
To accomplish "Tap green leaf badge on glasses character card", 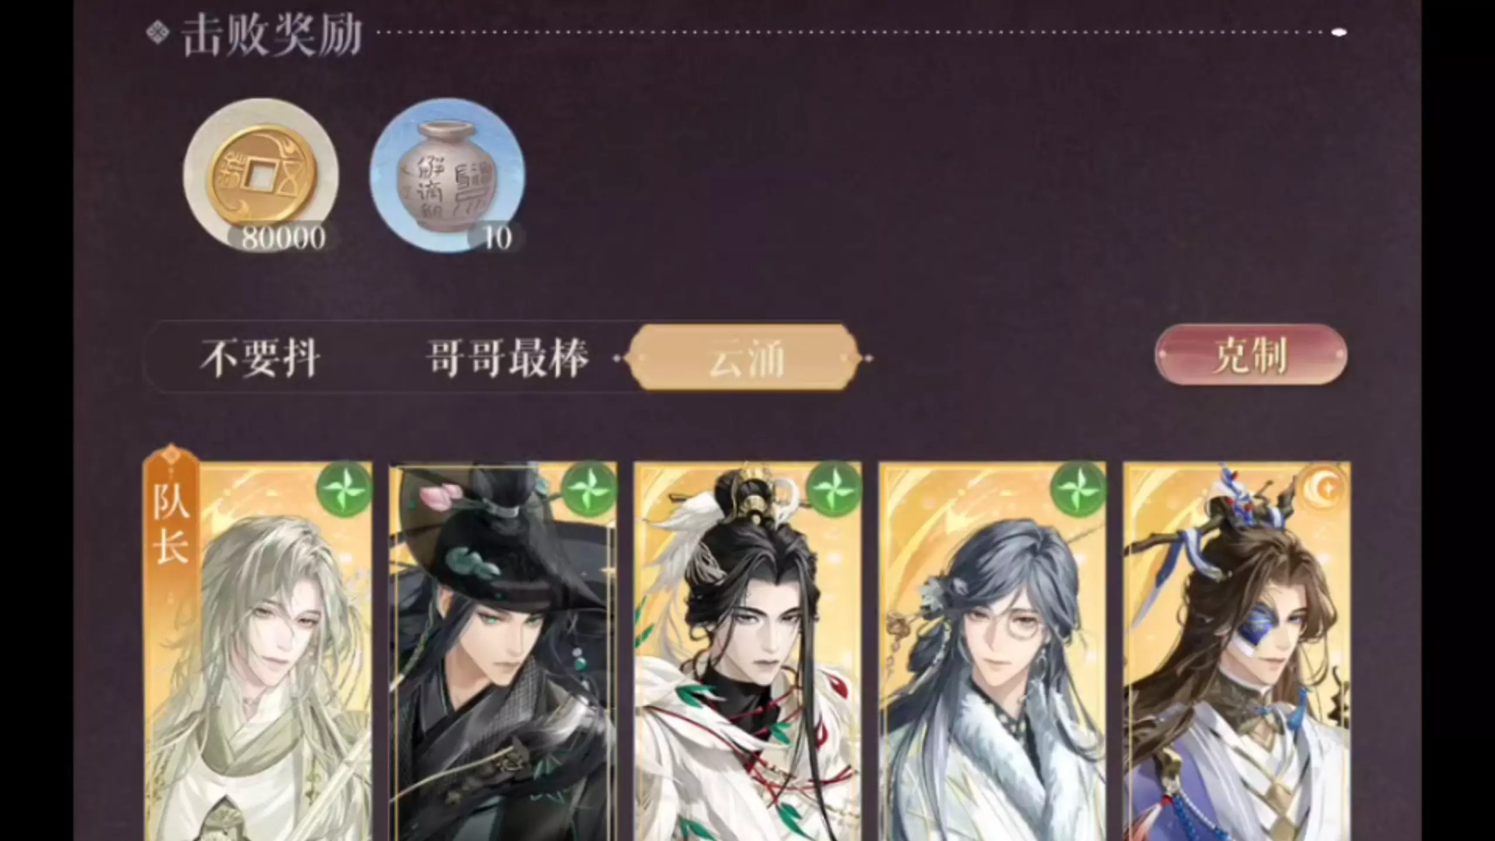I will tap(1079, 489).
